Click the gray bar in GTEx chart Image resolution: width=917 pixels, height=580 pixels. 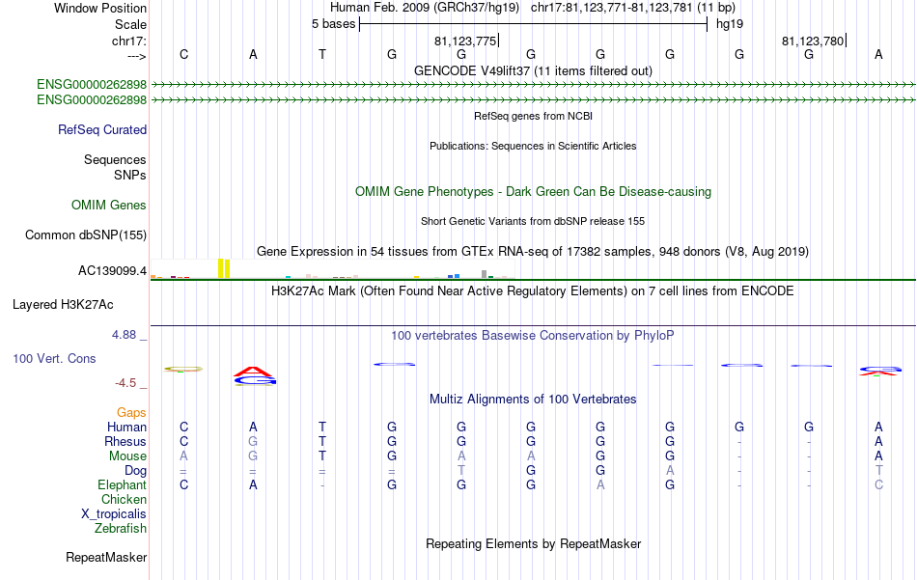[485, 274]
